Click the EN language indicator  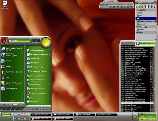135,116
